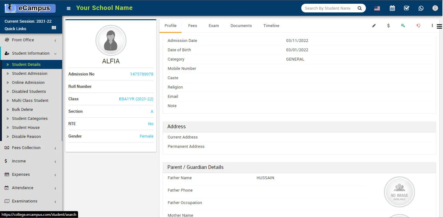Open the Quick Links grid icon
This screenshot has width=443, height=218.
pyautogui.click(x=54, y=28)
